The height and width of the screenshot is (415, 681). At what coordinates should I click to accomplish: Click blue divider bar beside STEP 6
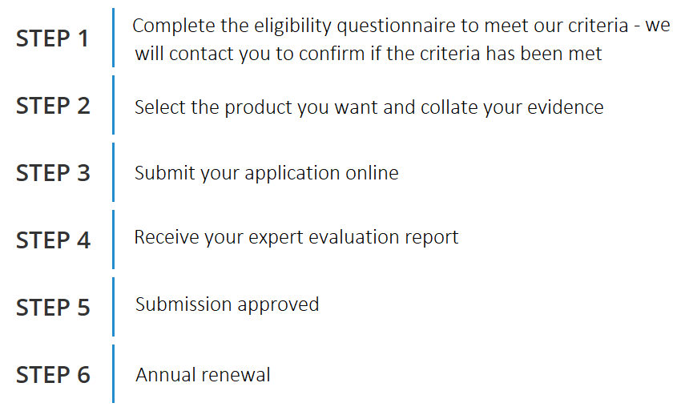coord(113,374)
